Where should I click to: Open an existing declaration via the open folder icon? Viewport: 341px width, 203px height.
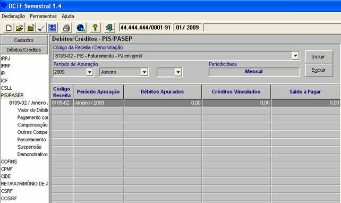(20, 28)
